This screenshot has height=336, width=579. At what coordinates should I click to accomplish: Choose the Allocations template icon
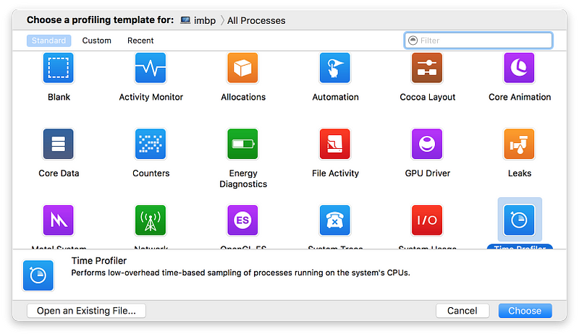click(242, 68)
